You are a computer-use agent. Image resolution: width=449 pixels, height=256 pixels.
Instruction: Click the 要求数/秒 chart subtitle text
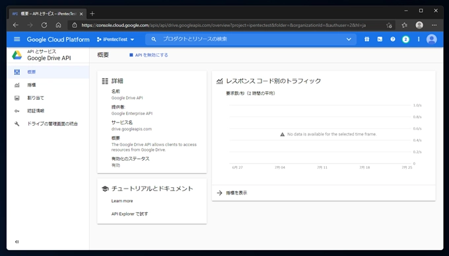click(x=250, y=93)
